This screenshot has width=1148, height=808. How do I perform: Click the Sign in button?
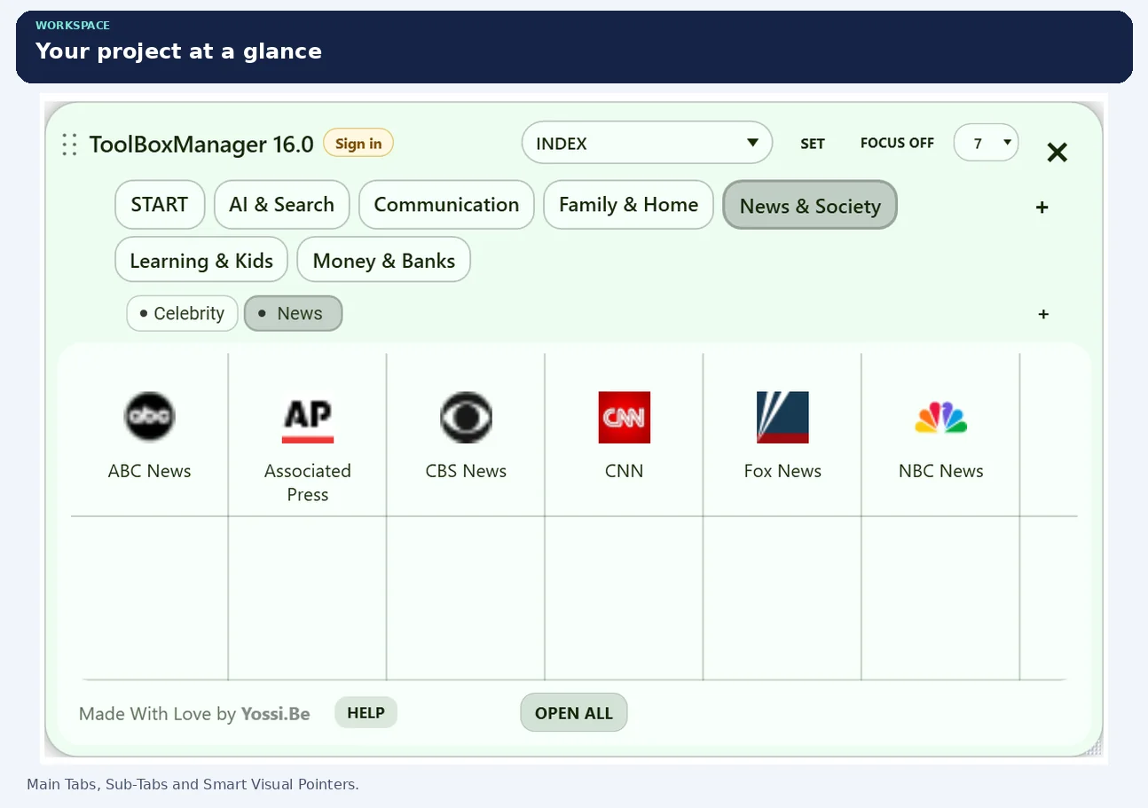(358, 144)
